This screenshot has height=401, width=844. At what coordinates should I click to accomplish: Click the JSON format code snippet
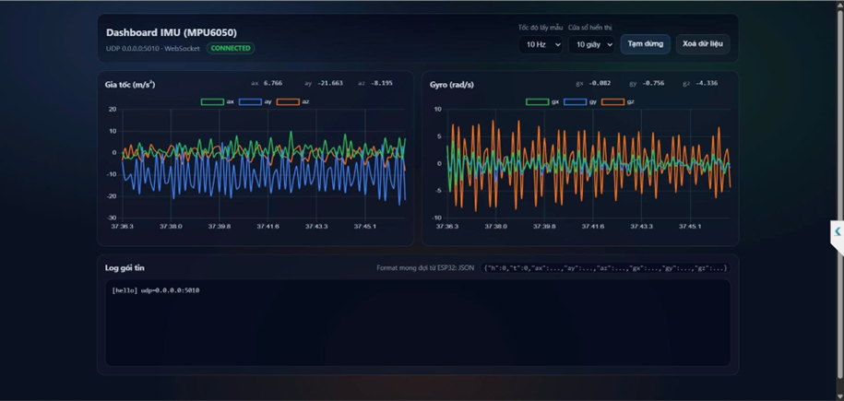[605, 267]
